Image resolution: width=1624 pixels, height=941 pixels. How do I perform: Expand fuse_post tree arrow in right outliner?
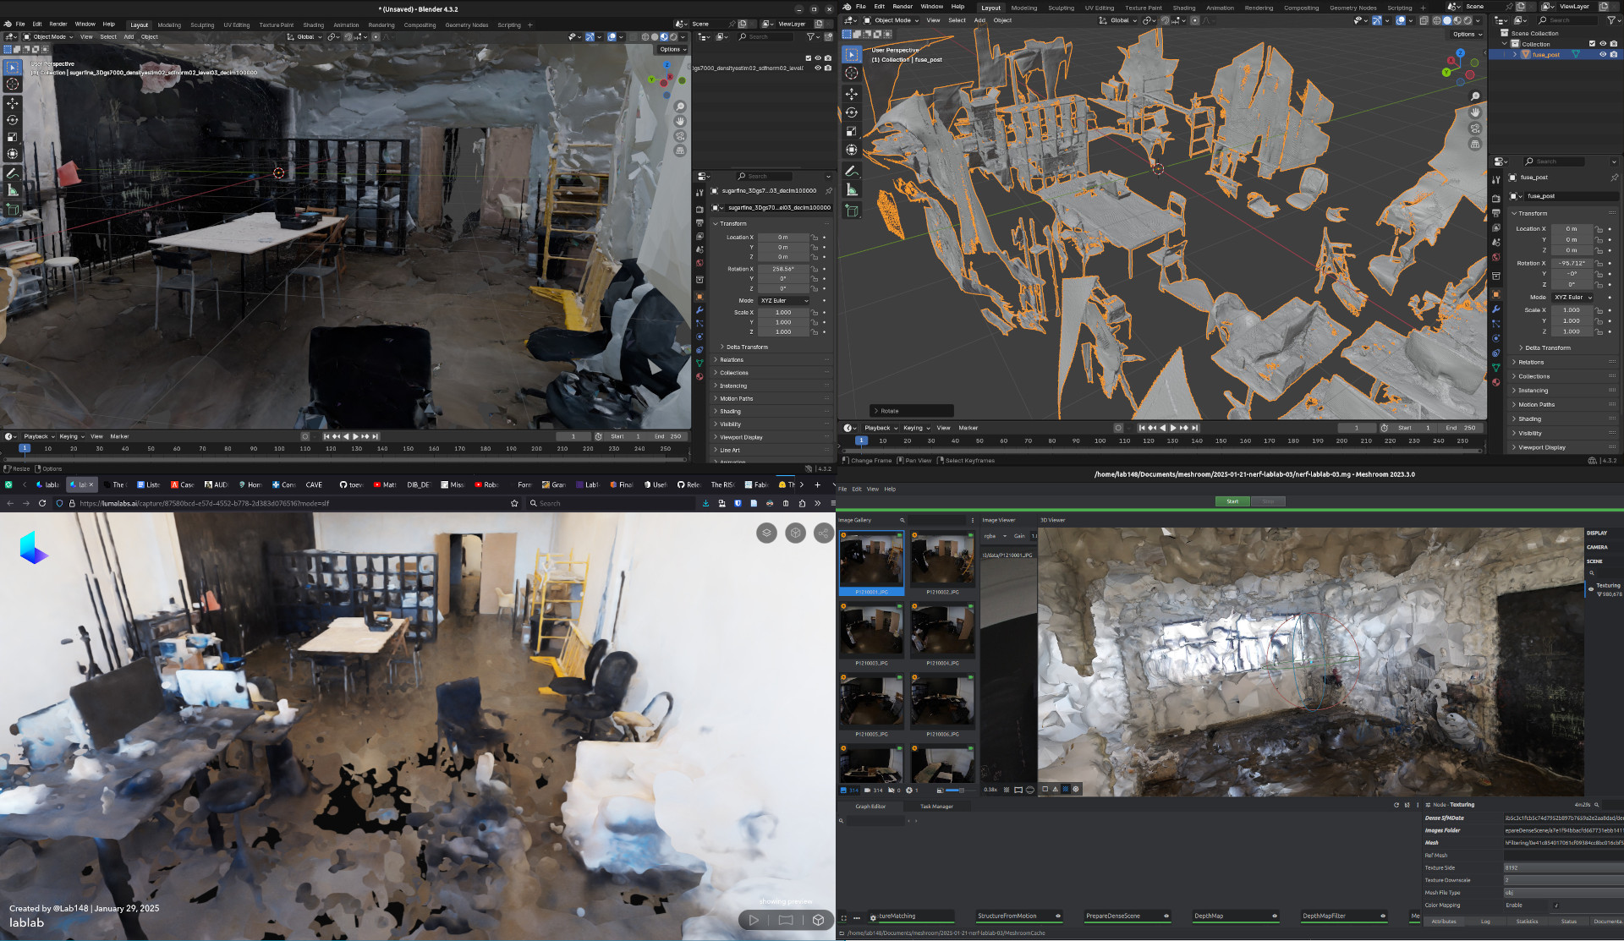tap(1514, 54)
